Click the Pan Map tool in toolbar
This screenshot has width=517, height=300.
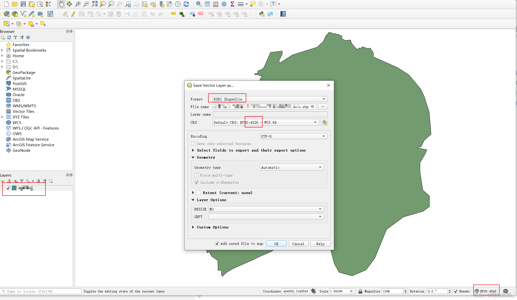61,4
